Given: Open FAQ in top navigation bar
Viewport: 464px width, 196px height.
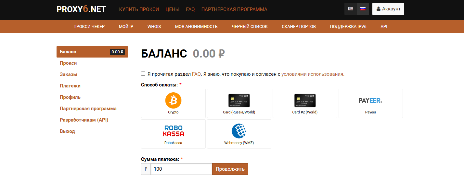Looking at the screenshot, I should tap(190, 9).
